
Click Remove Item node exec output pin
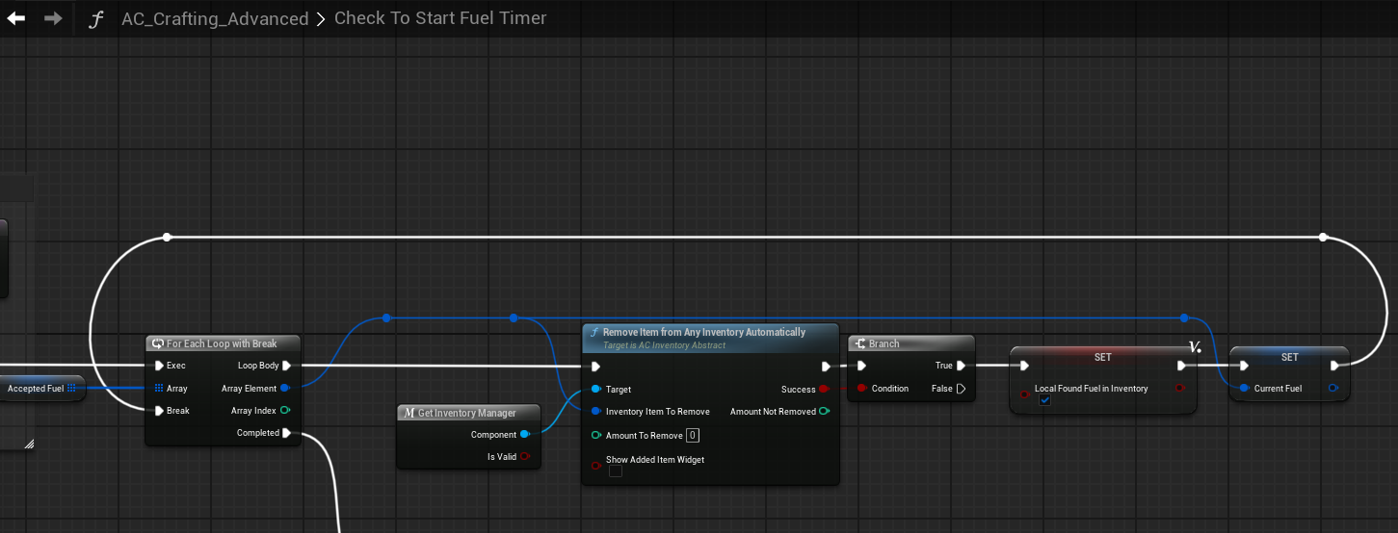point(826,367)
